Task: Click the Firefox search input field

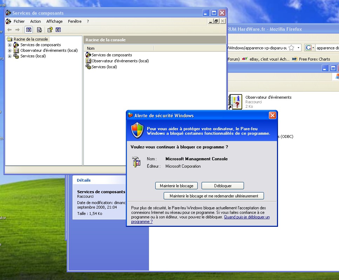Action: tap(327, 48)
